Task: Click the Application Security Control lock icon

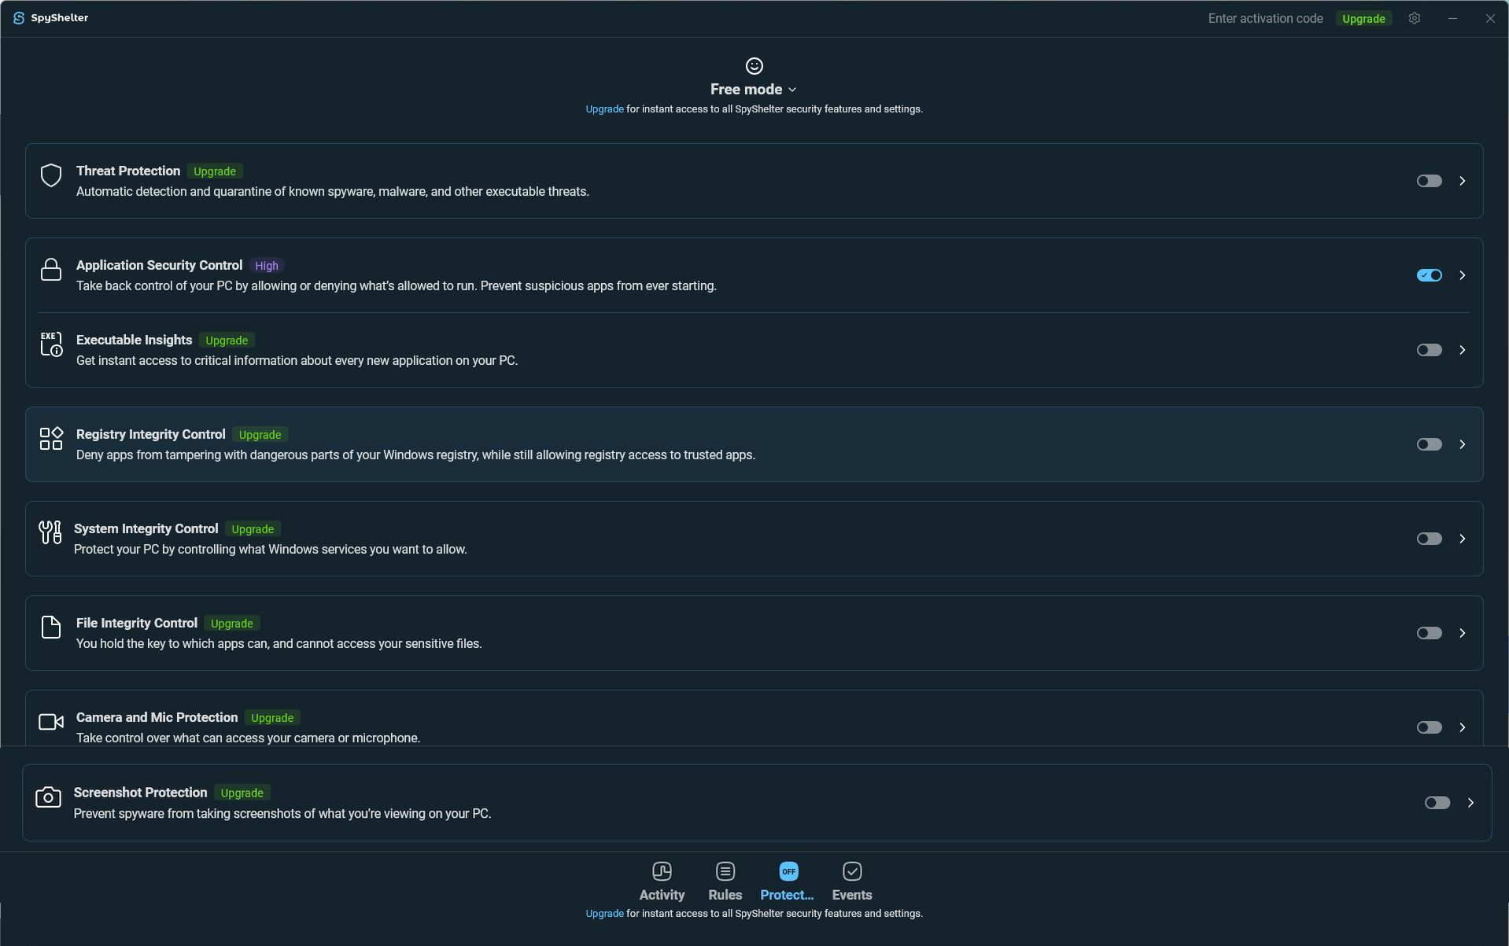Action: 51,270
